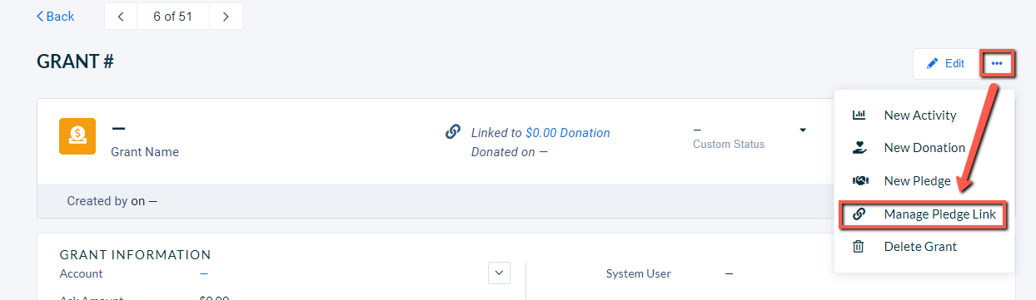Open the three-dot more actions menu
The height and width of the screenshot is (300, 1036).
click(x=997, y=63)
